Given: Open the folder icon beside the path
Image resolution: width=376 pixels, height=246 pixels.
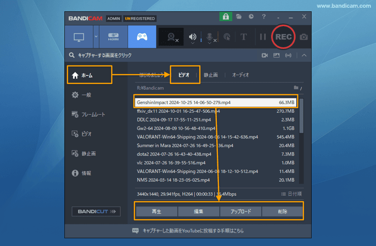Looking at the screenshot, I should click(x=296, y=87).
